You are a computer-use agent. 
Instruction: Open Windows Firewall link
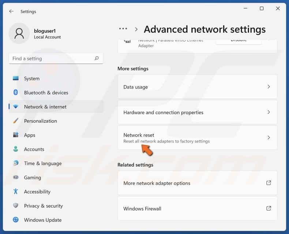pos(198,208)
